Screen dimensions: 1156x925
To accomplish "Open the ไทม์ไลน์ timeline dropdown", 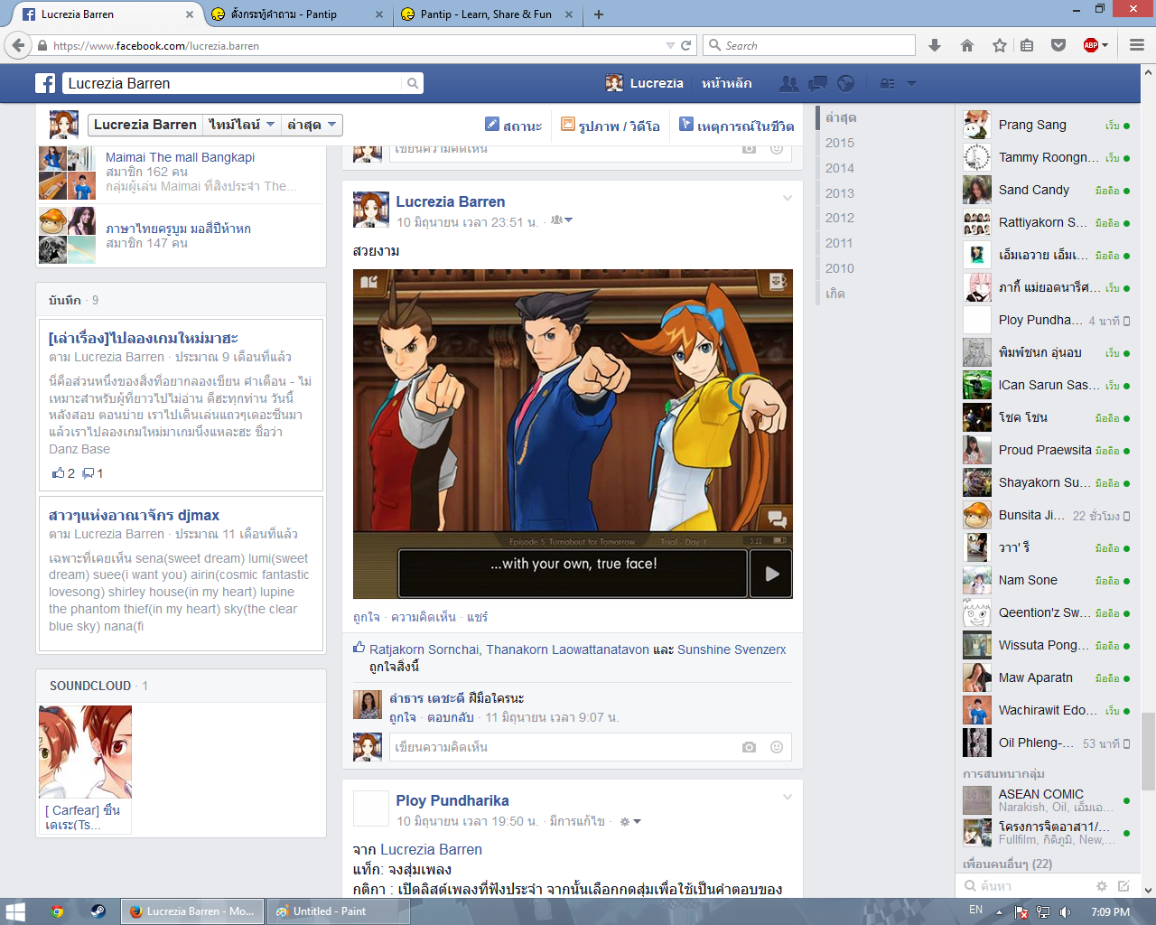I will click(x=242, y=125).
